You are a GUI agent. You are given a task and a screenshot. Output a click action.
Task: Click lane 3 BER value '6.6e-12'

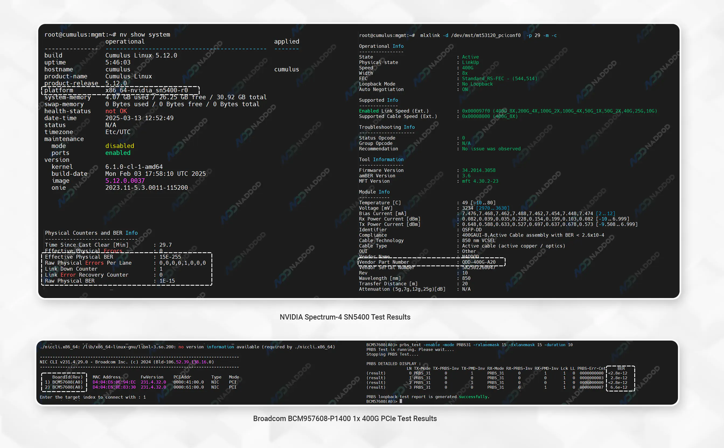pos(619,387)
